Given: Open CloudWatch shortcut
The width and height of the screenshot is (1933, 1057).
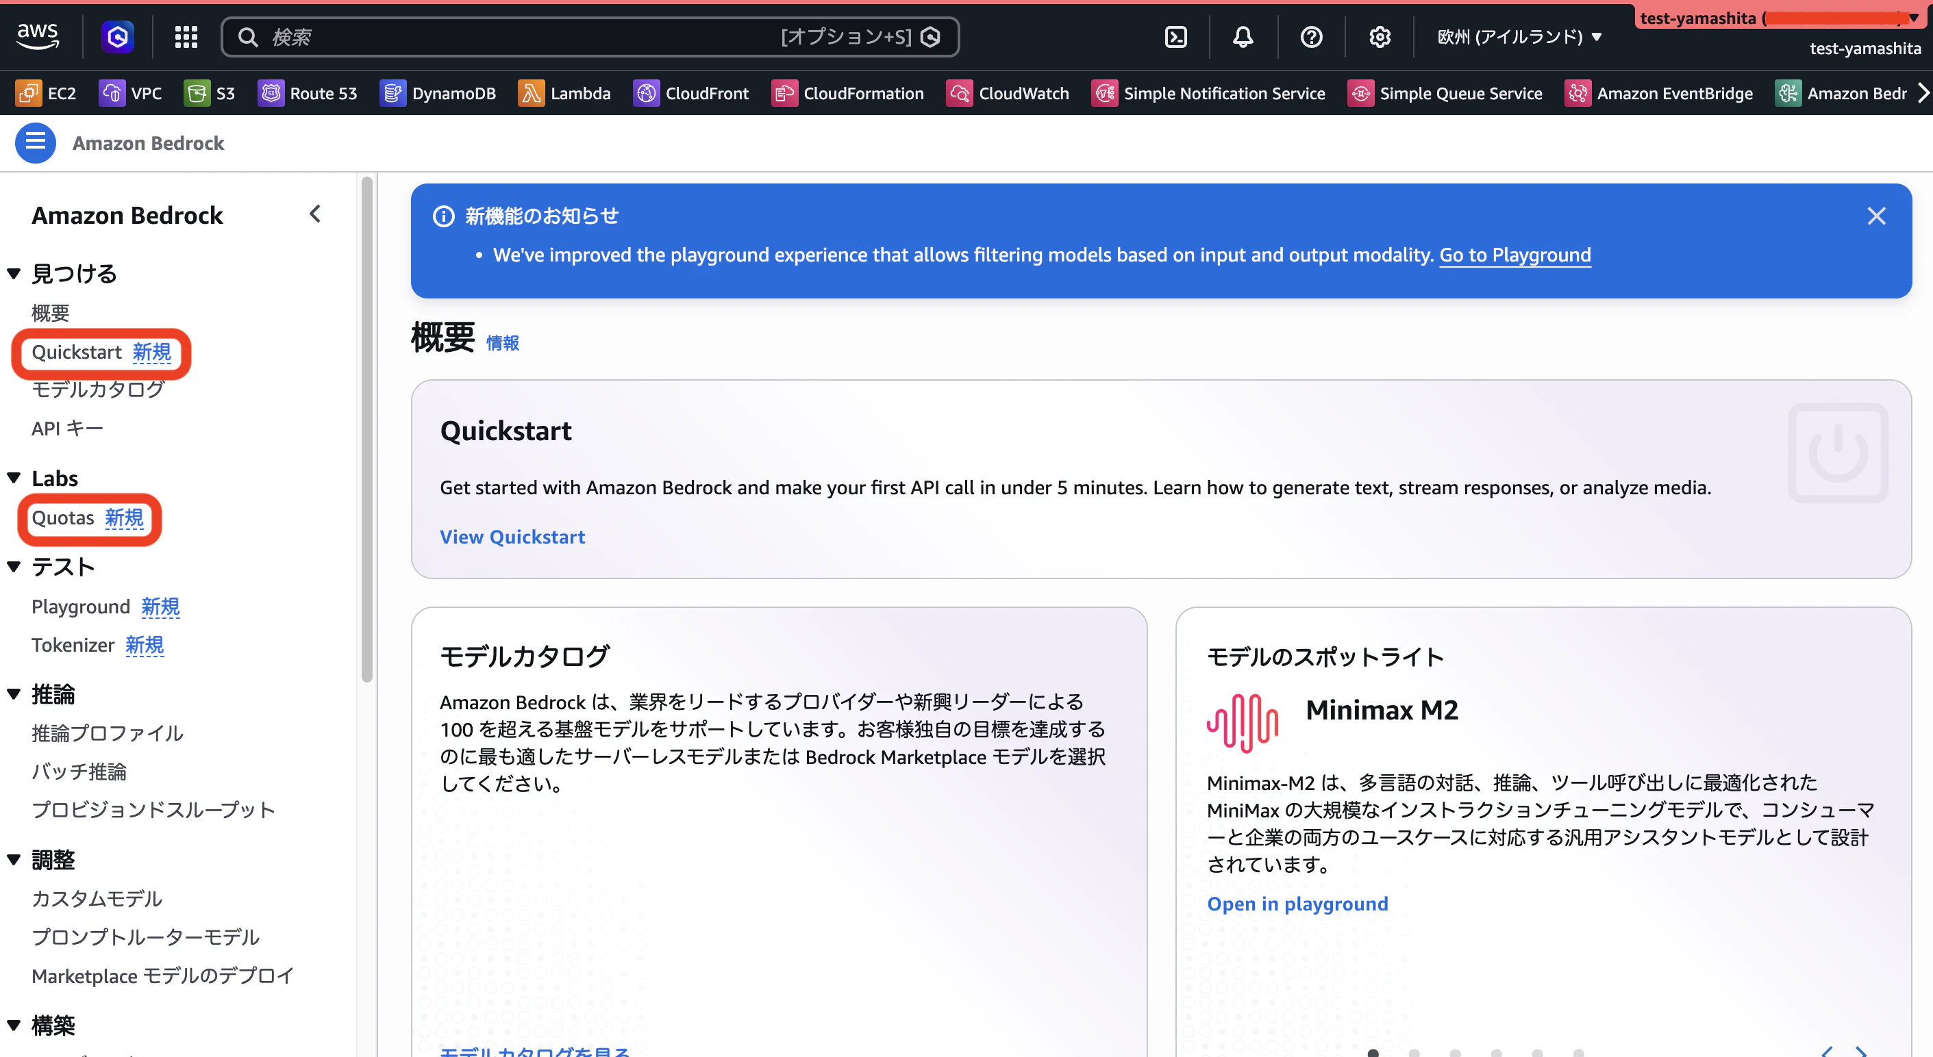Looking at the screenshot, I should tap(1008, 93).
